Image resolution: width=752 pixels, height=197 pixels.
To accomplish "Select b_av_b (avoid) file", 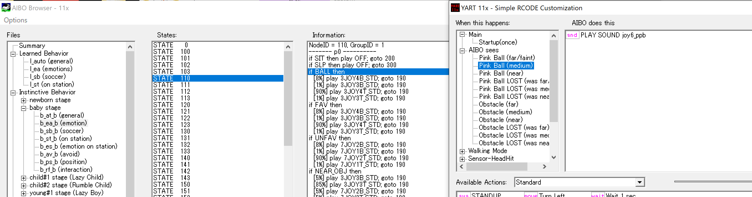I will [60, 154].
